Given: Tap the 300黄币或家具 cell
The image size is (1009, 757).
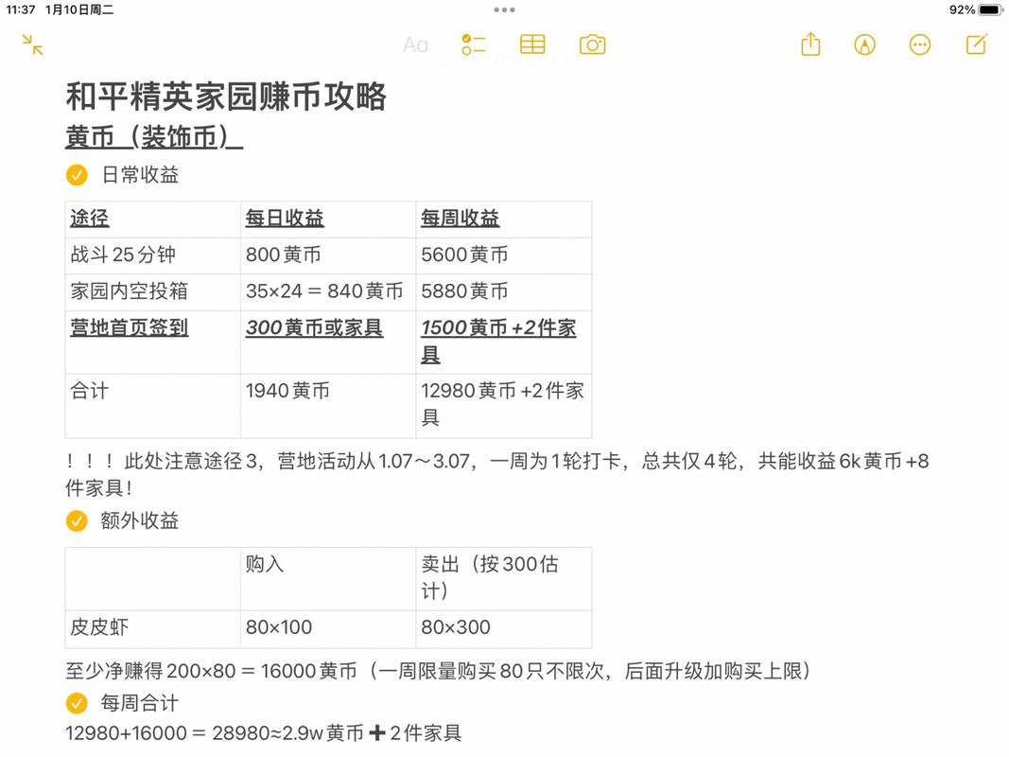Looking at the screenshot, I should pos(328,342).
